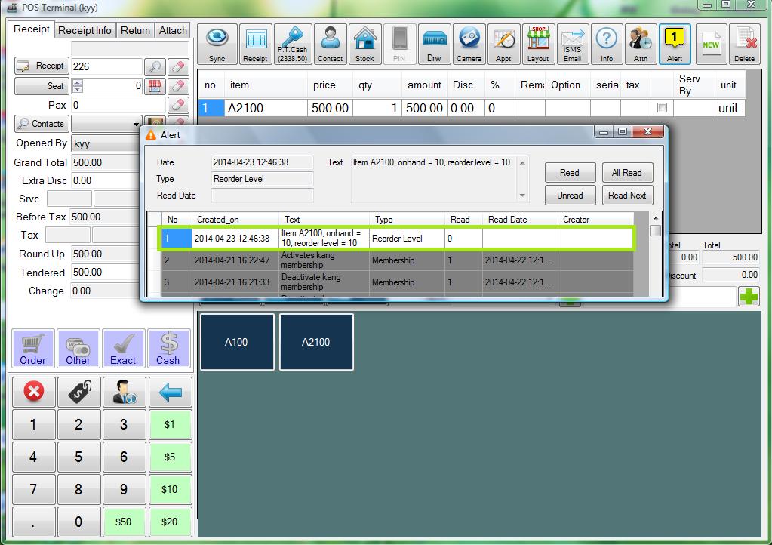The image size is (772, 545).
Task: Click the Sync toolbar icon
Action: tap(217, 44)
